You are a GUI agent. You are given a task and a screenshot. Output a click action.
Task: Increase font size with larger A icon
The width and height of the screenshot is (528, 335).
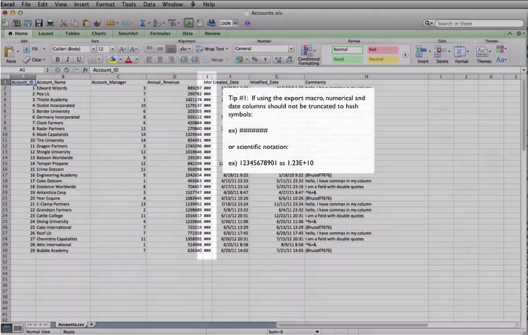coord(122,49)
